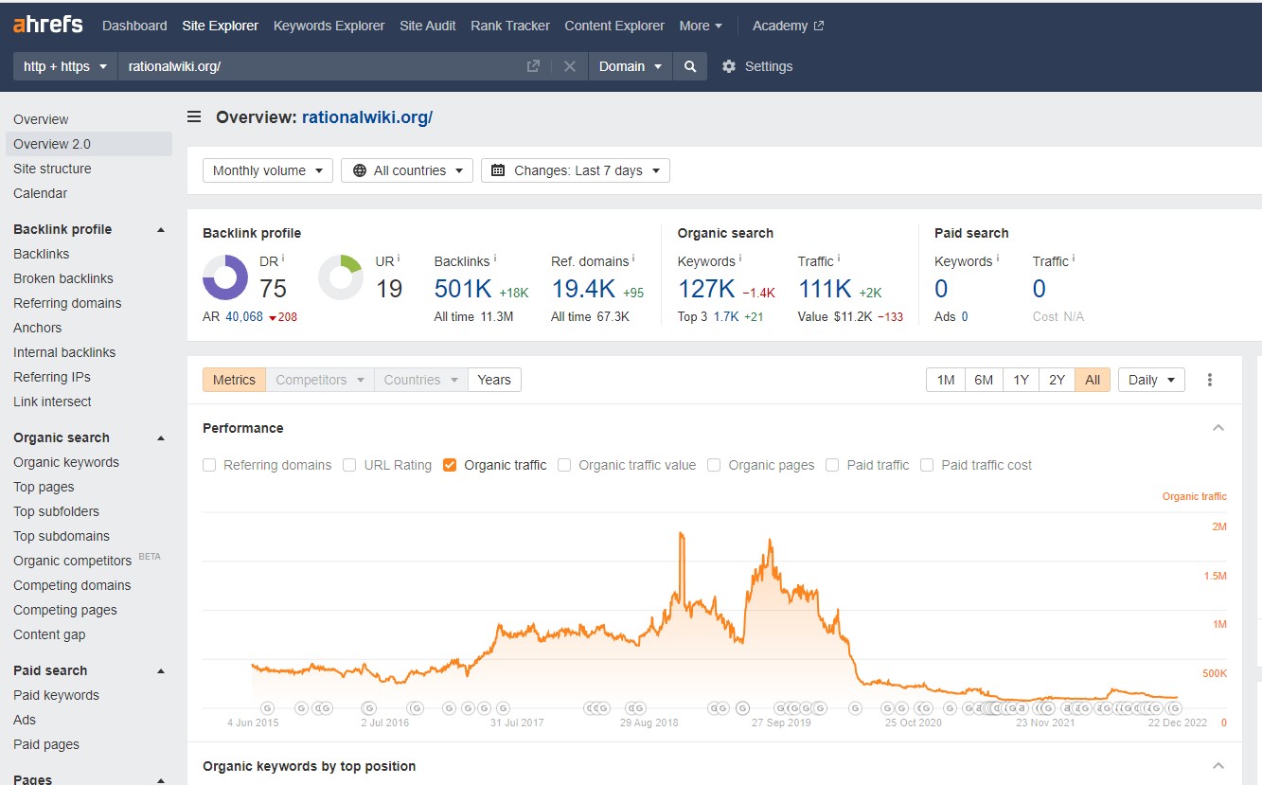
Task: Click the Google update marker near 4 Jun 2015
Action: [267, 707]
